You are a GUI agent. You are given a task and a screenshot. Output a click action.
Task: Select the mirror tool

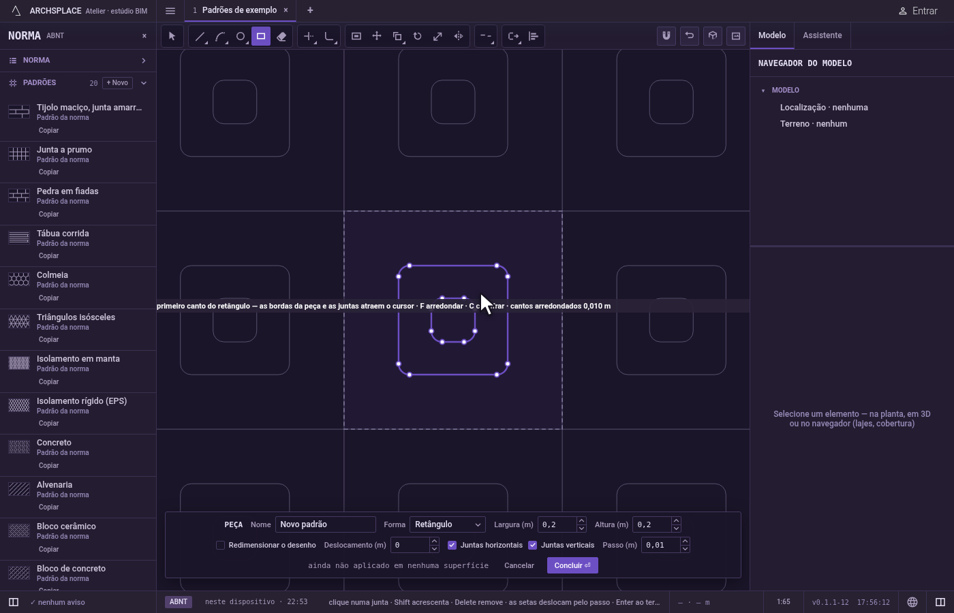point(459,36)
